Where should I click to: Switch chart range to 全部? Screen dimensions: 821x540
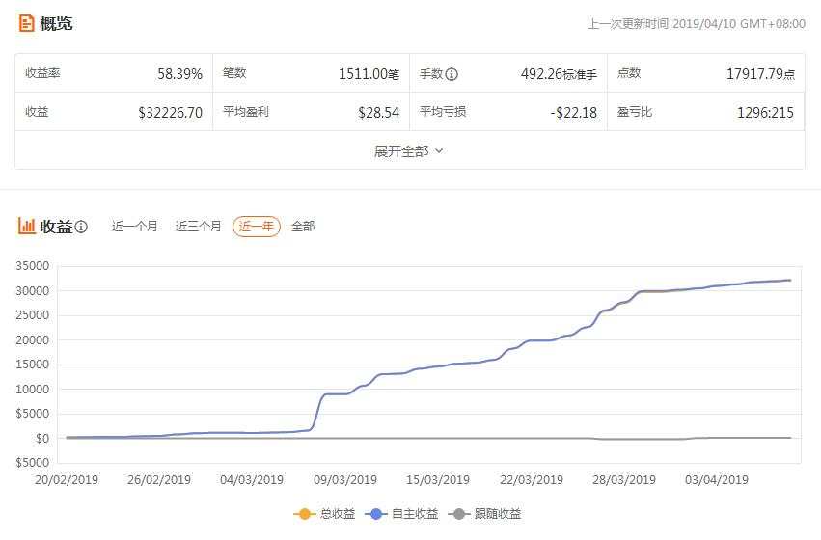[303, 227]
